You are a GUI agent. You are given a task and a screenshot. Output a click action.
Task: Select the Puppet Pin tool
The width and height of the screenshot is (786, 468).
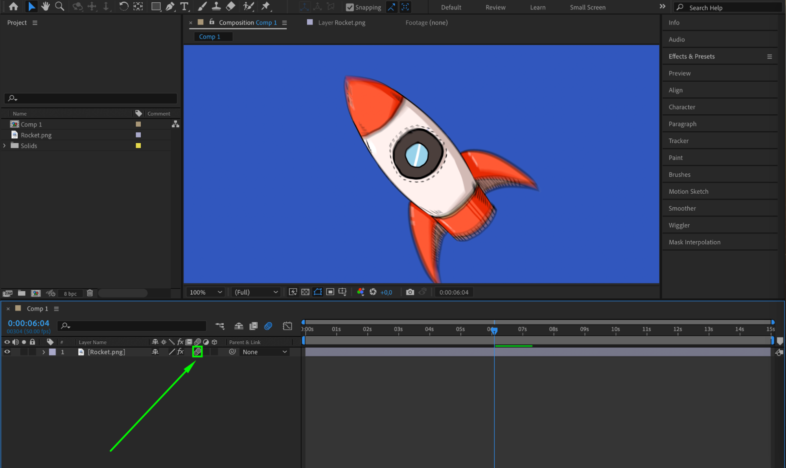point(266,6)
